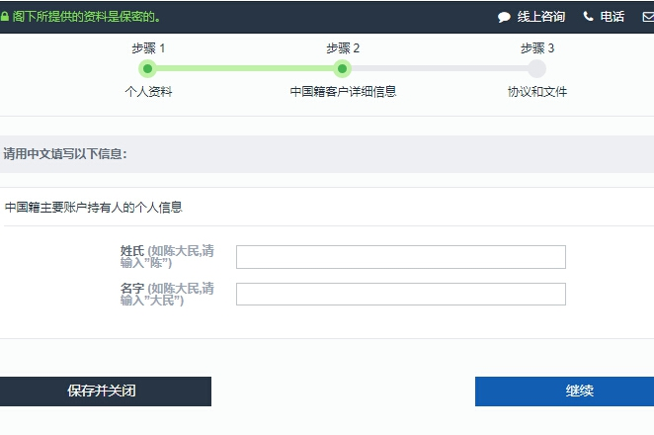Click the blue 继续 button
The image size is (654, 435).
(564, 391)
